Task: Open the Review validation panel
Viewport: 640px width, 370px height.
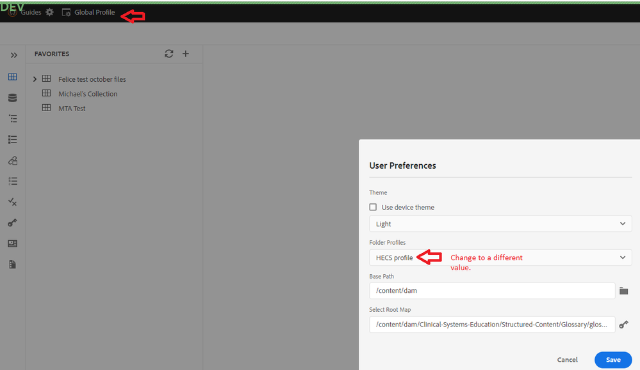Action: tap(12, 201)
